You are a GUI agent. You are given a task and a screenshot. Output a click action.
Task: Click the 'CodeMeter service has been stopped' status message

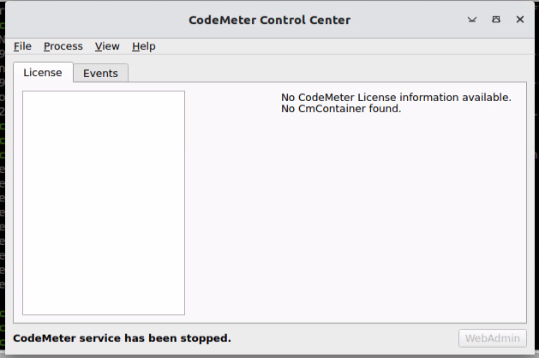point(122,338)
